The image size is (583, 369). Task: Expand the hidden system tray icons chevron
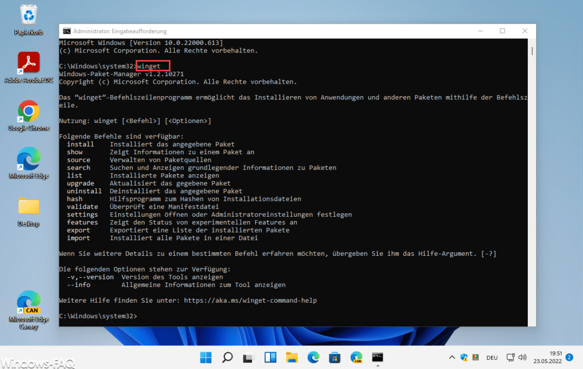[x=452, y=357]
